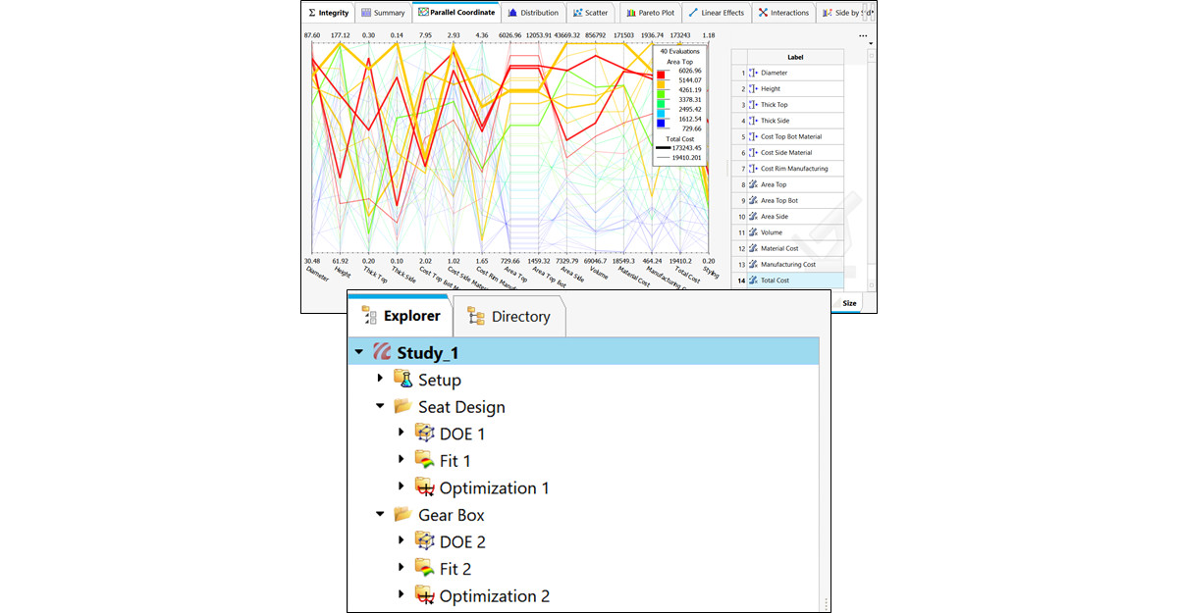Switch to the Explorer tab
The height and width of the screenshot is (613, 1178).
(401, 316)
